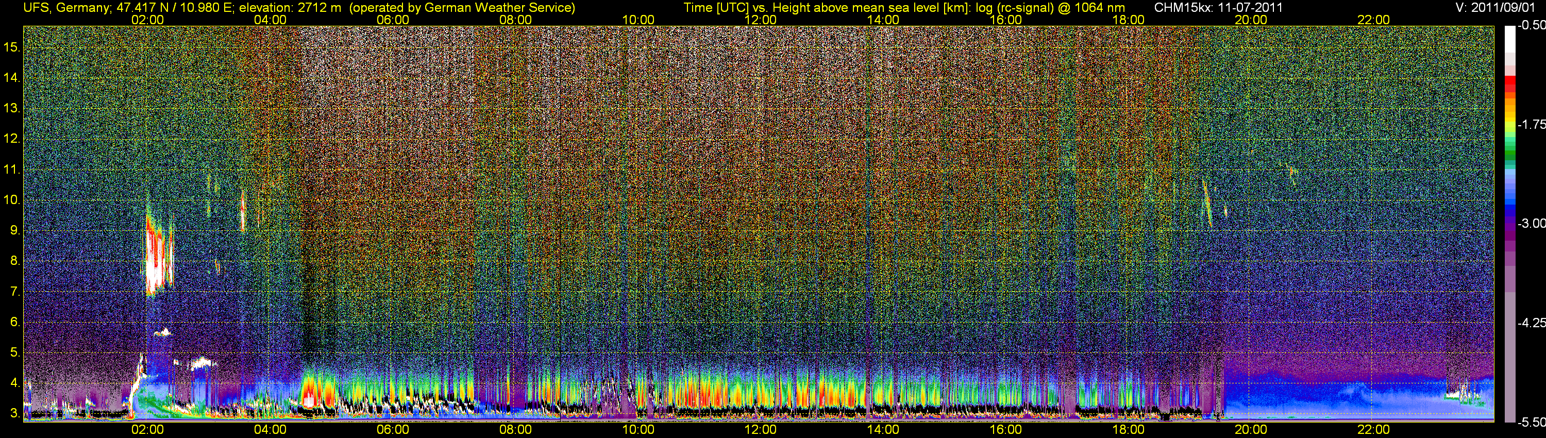Click the red band in color scale
Viewport: 1546px width, 438px height.
[x=1509, y=84]
